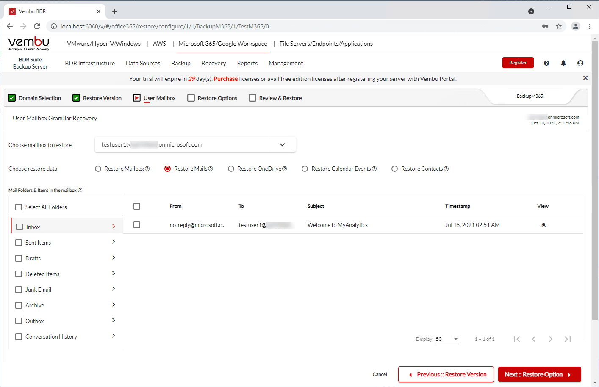This screenshot has height=387, width=599.
Task: Go to the last page of mail results
Action: (x=568, y=339)
